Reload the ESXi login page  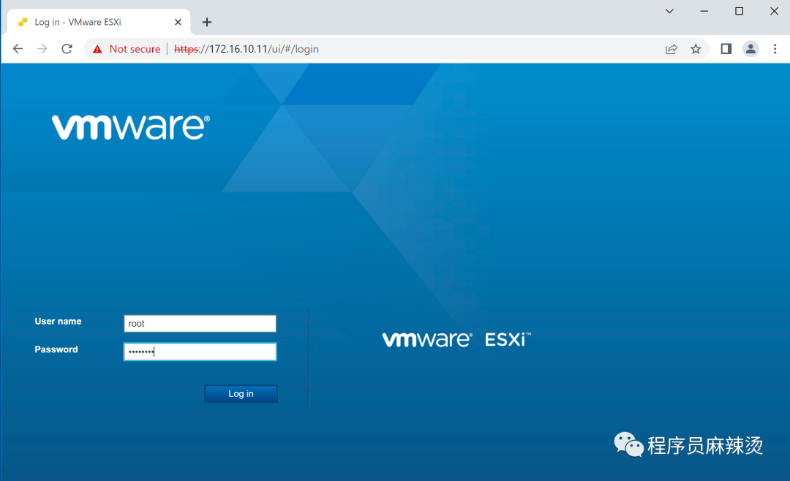click(67, 49)
